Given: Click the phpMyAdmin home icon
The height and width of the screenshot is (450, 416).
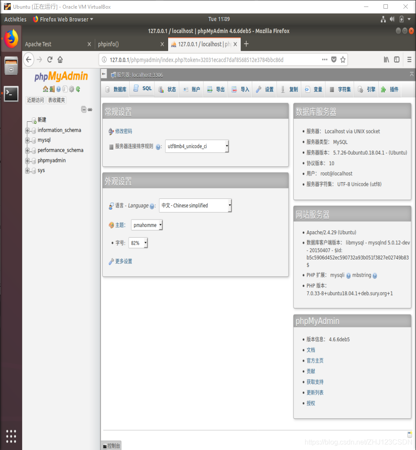Looking at the screenshot, I should [45, 89].
